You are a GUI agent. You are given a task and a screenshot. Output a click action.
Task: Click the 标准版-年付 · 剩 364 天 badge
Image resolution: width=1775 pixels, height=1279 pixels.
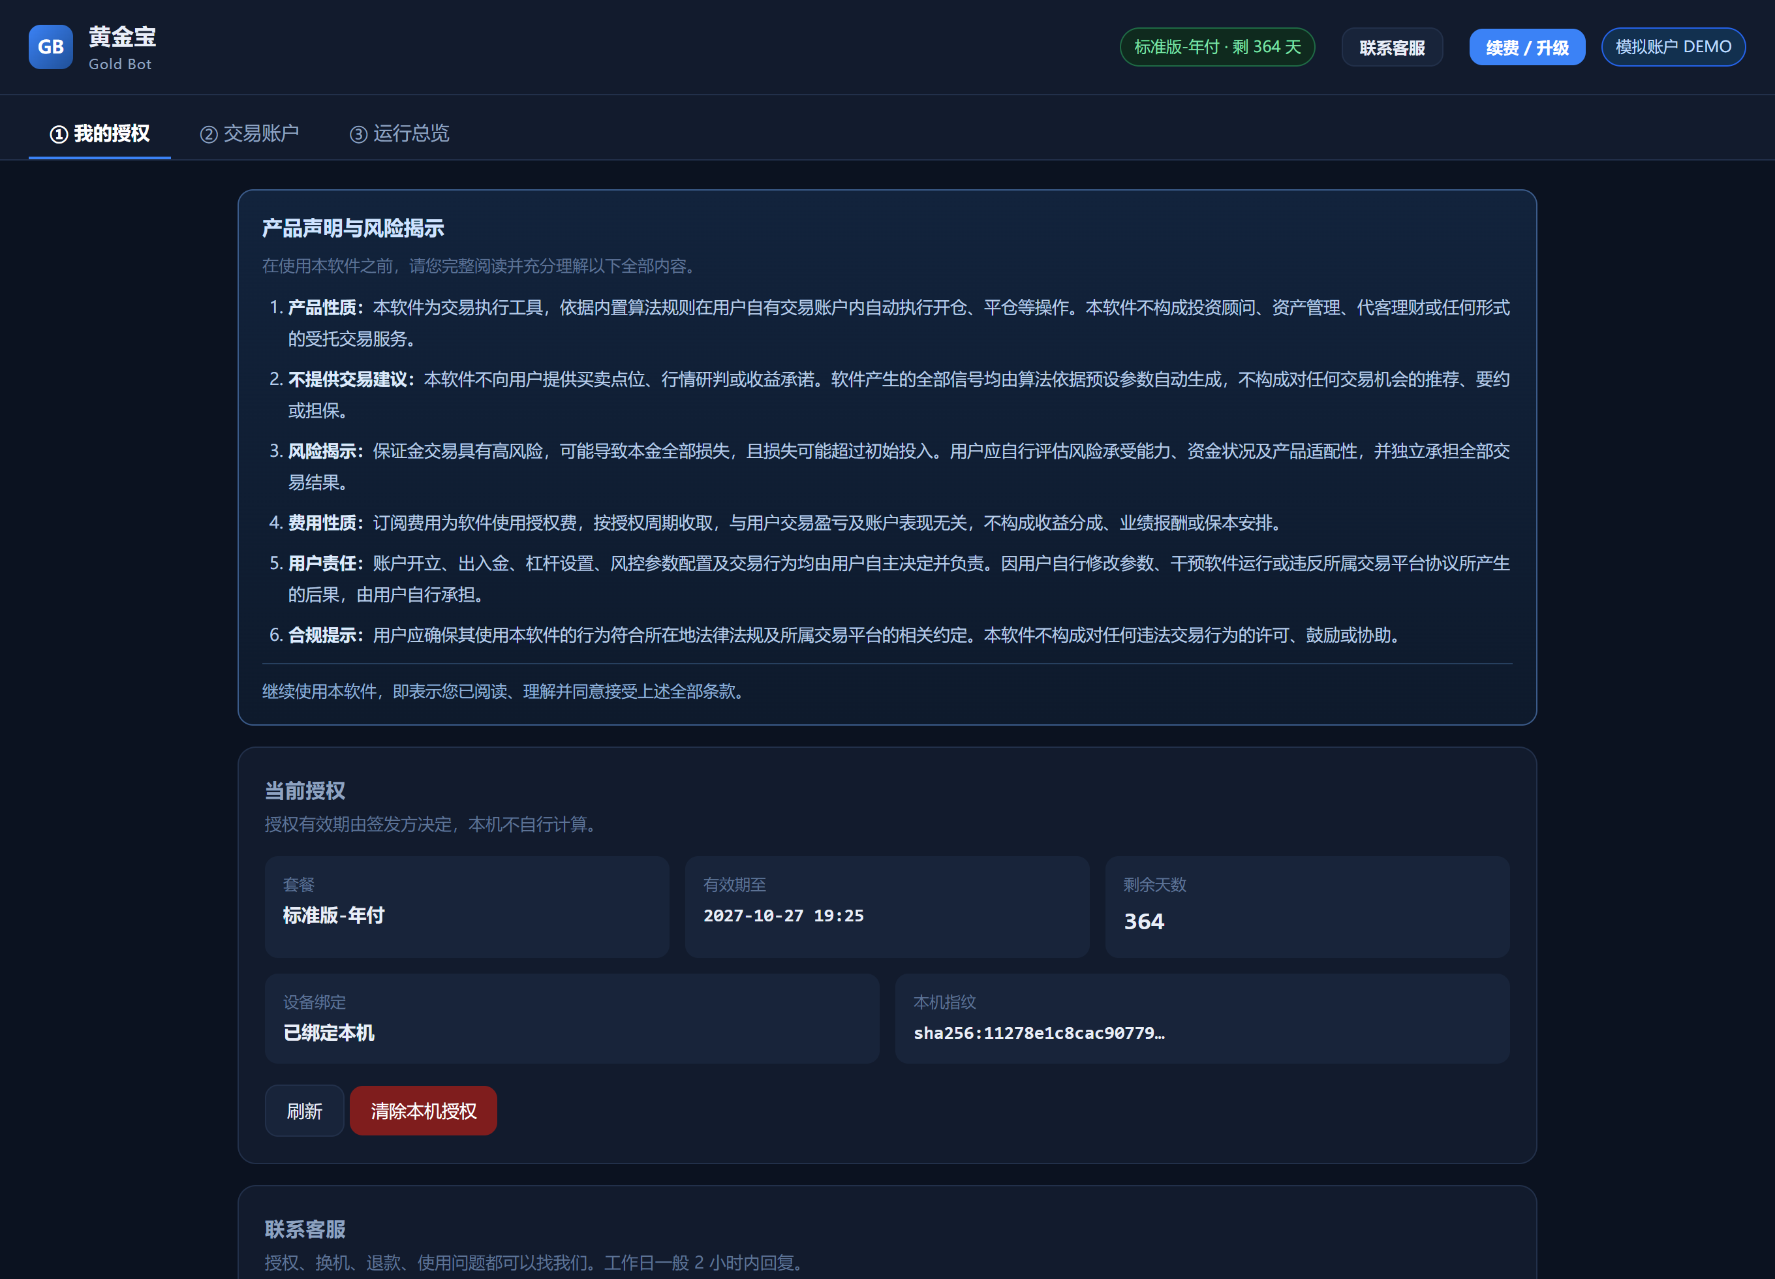click(x=1217, y=47)
